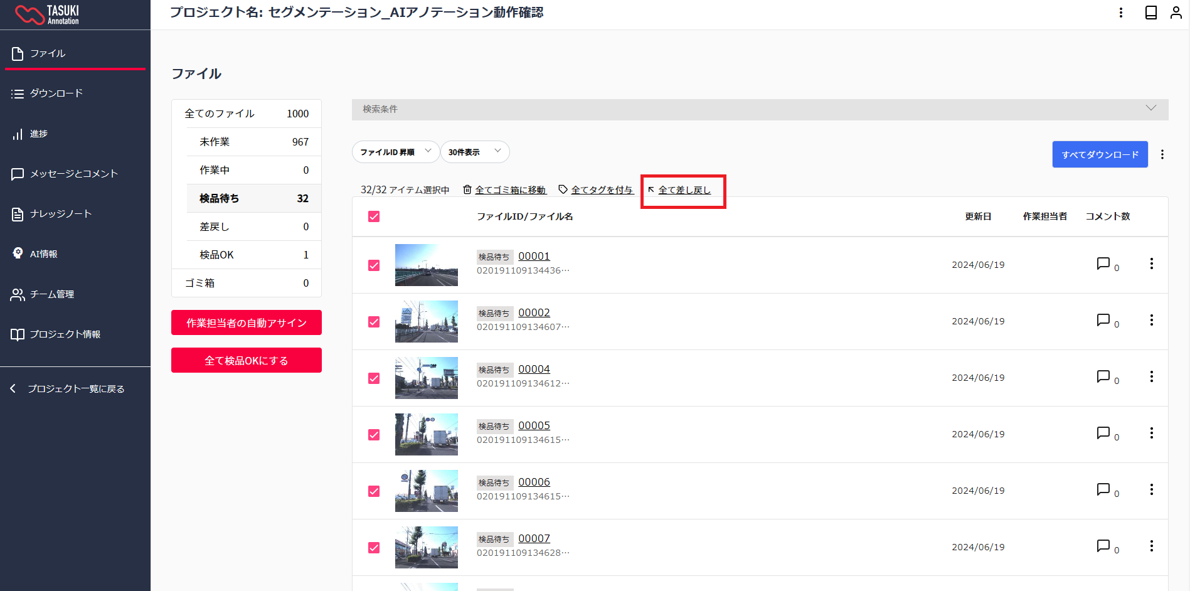Go to メッセージとコメント in the sidebar
This screenshot has height=591, width=1190.
pyautogui.click(x=75, y=174)
